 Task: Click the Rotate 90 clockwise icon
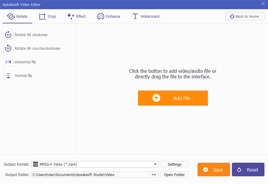8,35
